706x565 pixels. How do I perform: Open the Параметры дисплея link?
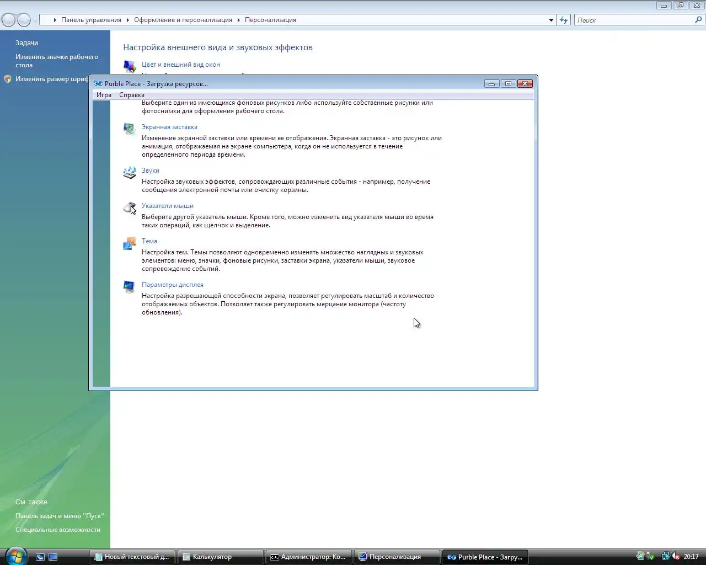point(173,285)
